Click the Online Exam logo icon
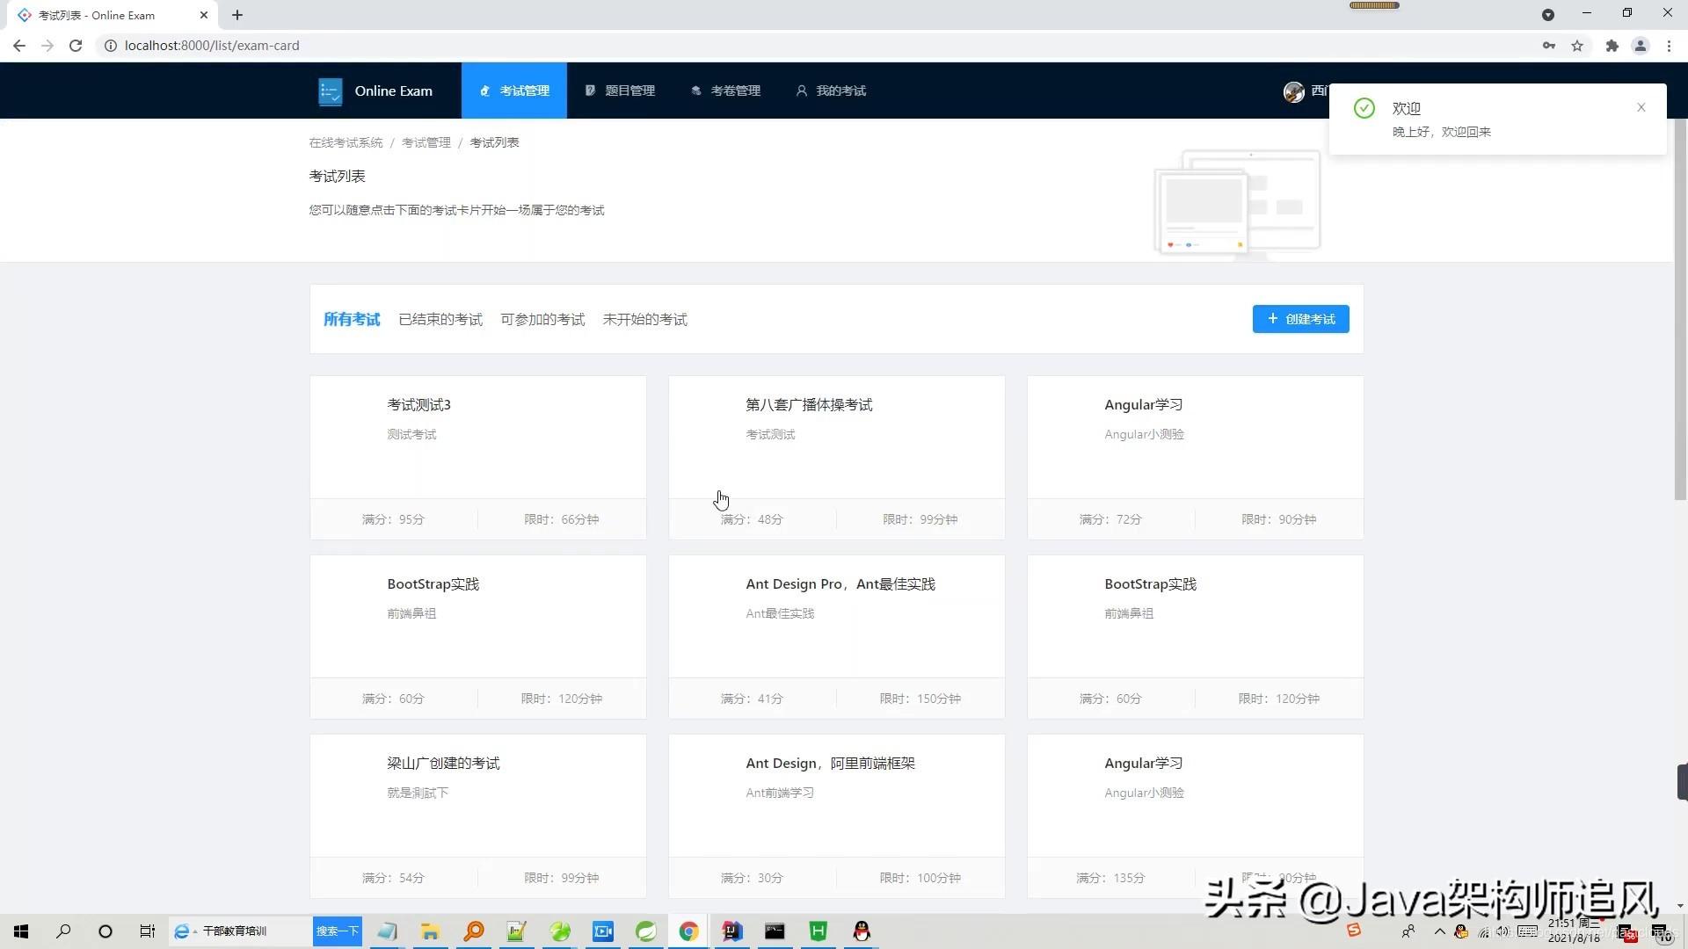Viewport: 1688px width, 949px height. pyautogui.click(x=331, y=91)
